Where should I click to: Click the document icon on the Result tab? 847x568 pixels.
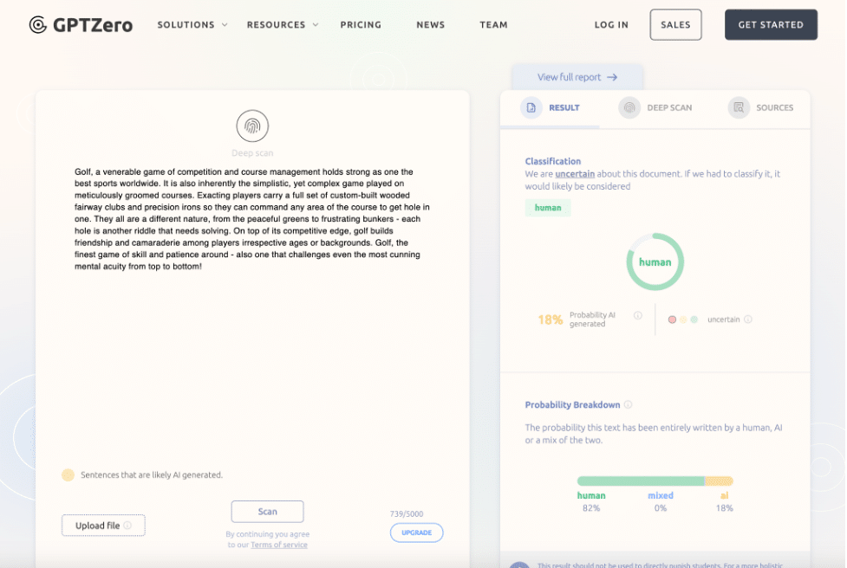[x=531, y=107]
